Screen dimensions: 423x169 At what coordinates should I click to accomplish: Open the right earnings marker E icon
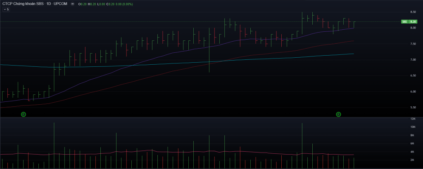click(338, 114)
